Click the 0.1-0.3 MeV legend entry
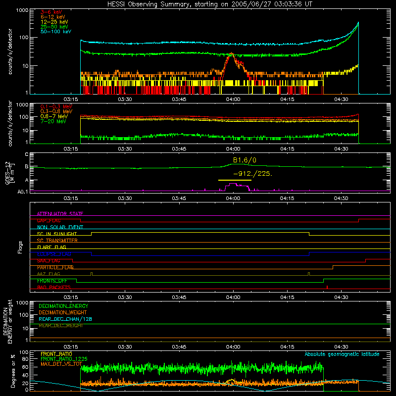Image resolution: width=396 pixels, height=396 pixels. (x=56, y=106)
